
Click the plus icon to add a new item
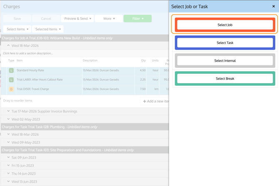coord(144,101)
